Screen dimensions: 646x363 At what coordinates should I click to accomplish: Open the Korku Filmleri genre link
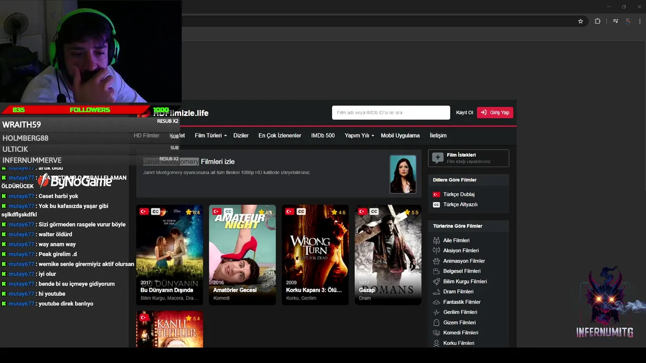tap(458, 343)
